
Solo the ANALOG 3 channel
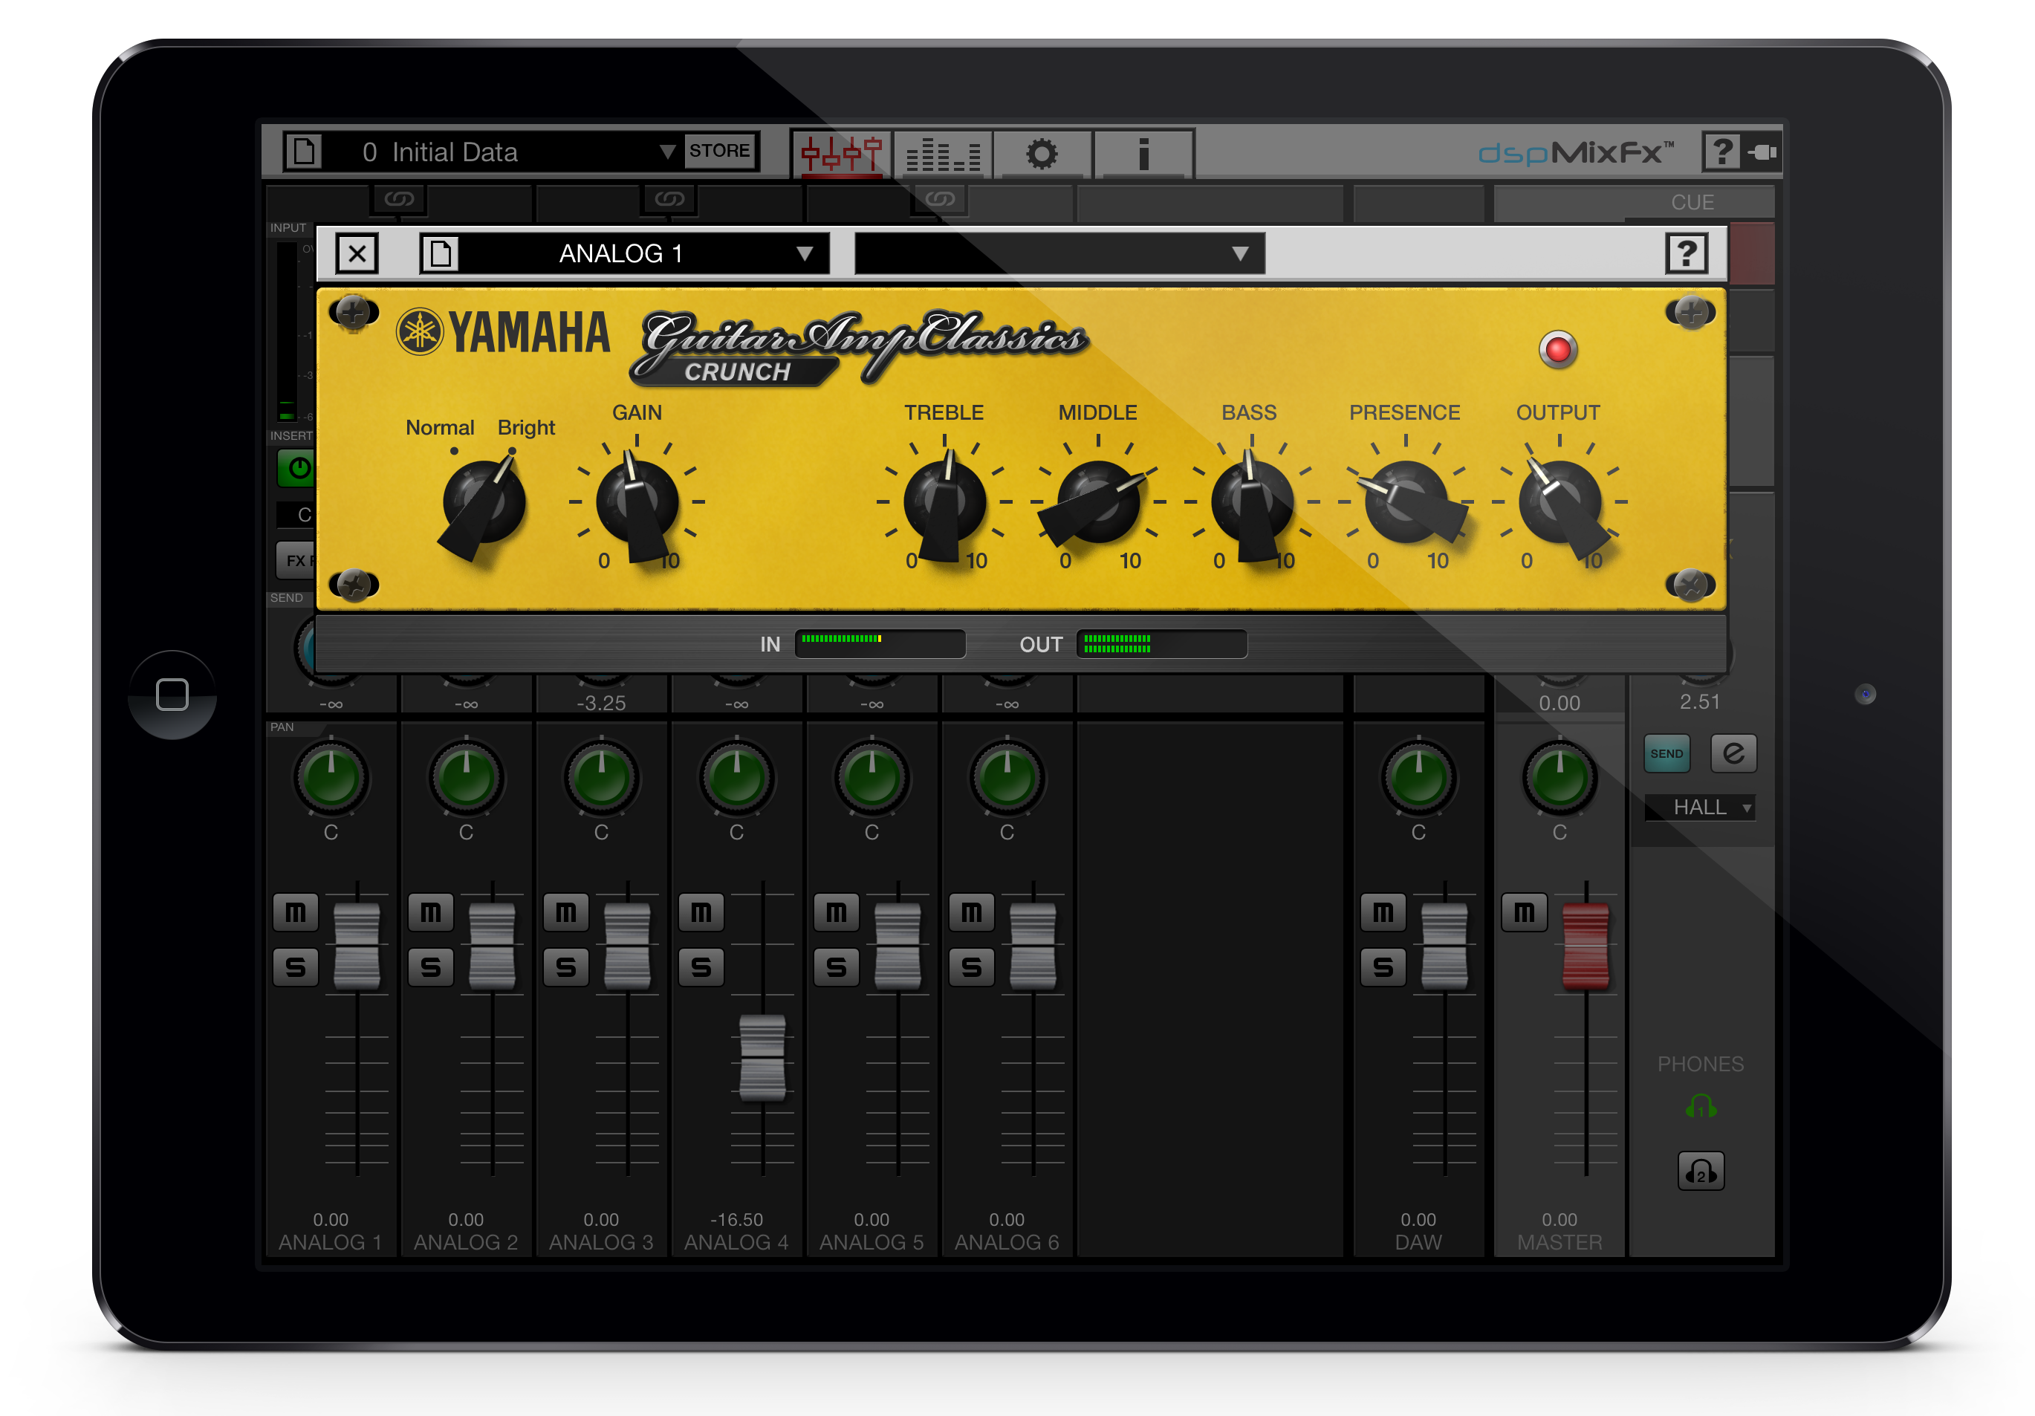click(565, 967)
